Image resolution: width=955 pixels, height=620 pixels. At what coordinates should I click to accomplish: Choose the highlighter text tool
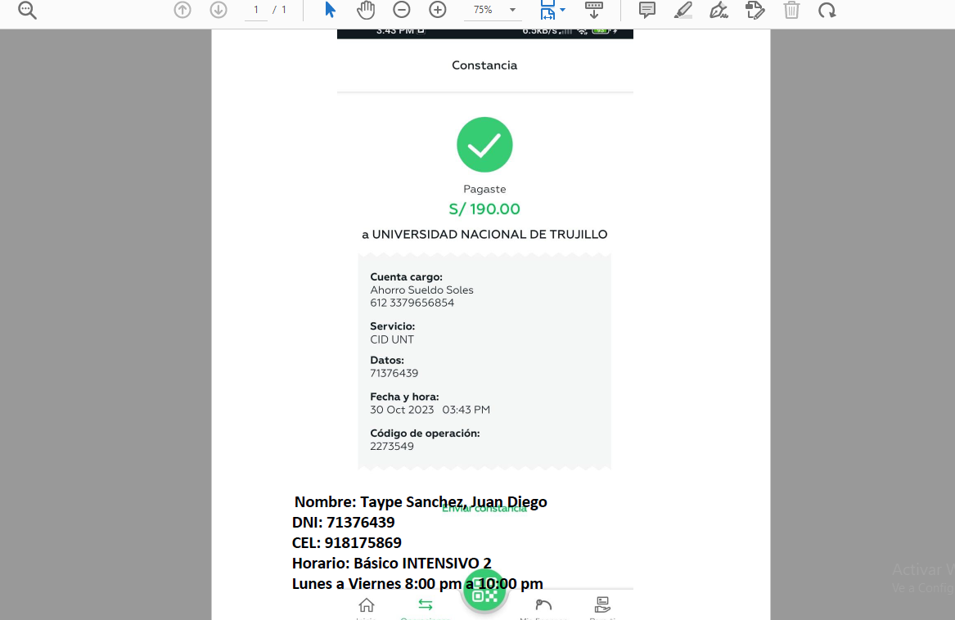pyautogui.click(x=683, y=10)
